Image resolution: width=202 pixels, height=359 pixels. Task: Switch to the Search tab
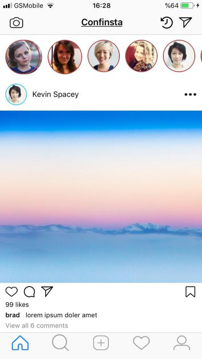click(x=60, y=343)
